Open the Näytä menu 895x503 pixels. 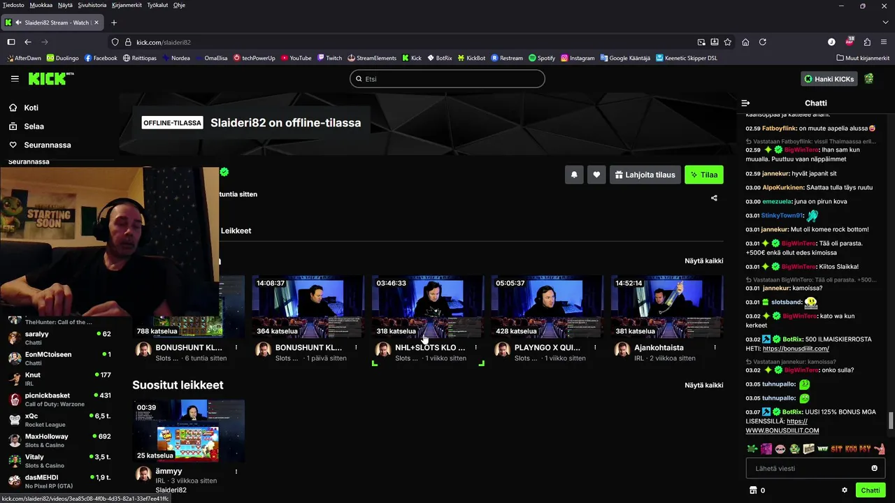click(65, 5)
